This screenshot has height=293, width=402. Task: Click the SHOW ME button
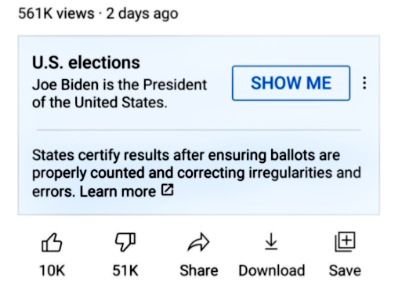click(x=291, y=83)
